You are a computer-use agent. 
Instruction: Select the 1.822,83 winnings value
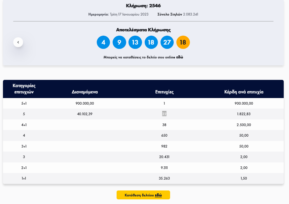pyautogui.click(x=244, y=114)
